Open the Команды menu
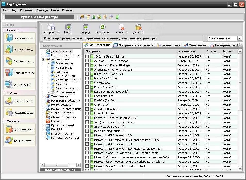 point(42,10)
